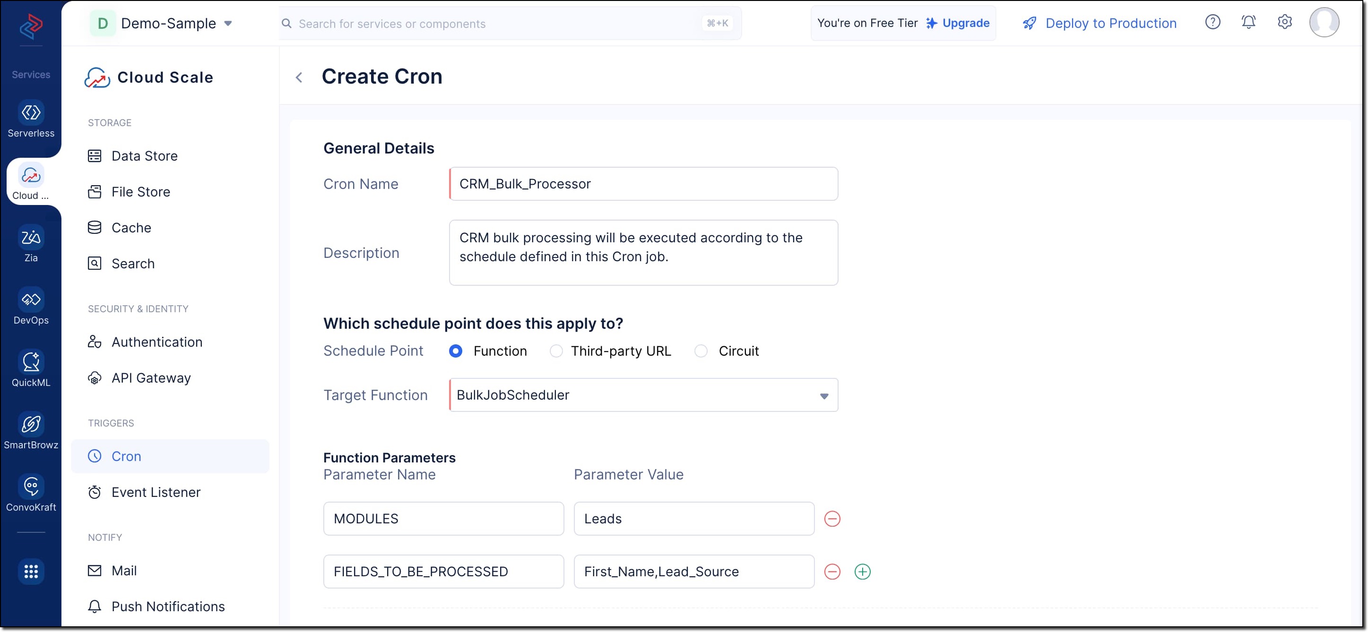The height and width of the screenshot is (632, 1368).
Task: Open the SmartBrowz service icon
Action: click(x=31, y=425)
